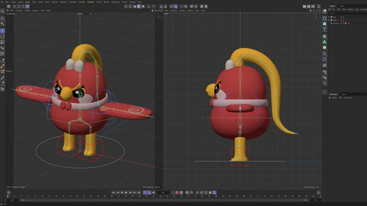Toggle the Position keying cross icon
Screen dimensions: 367x206
[x=197, y=192]
